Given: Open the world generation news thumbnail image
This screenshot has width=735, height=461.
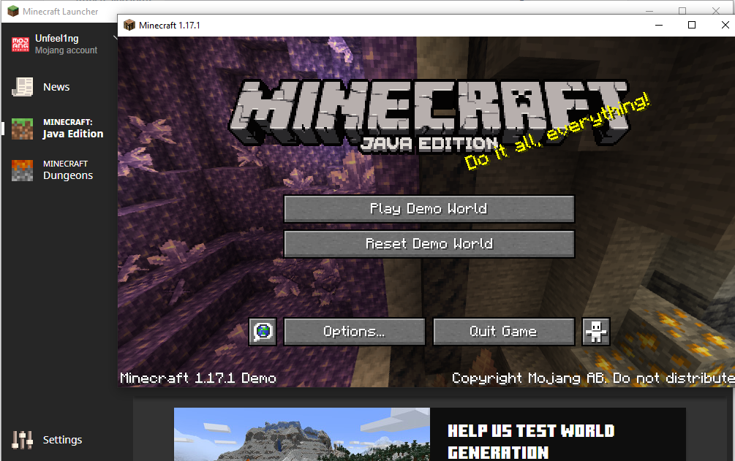Looking at the screenshot, I should tap(302, 434).
